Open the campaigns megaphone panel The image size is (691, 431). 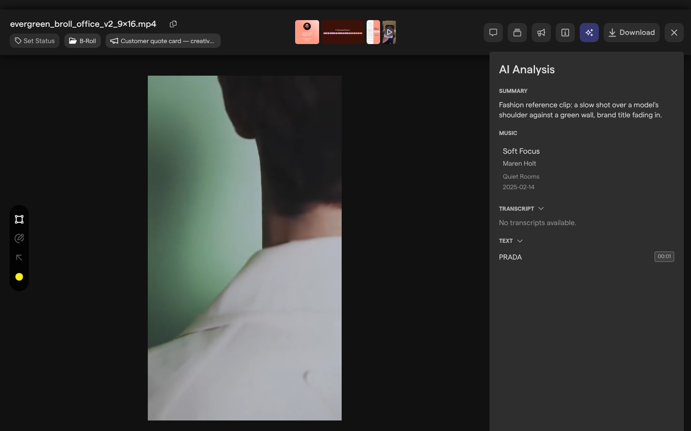coord(541,33)
